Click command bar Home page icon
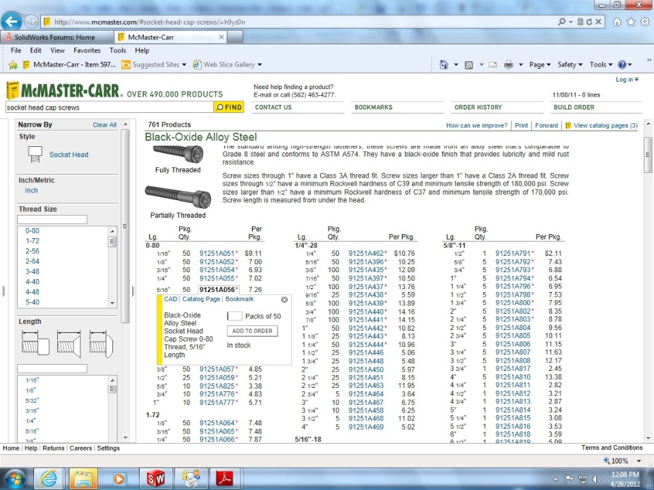This screenshot has height=490, width=654. (x=443, y=65)
